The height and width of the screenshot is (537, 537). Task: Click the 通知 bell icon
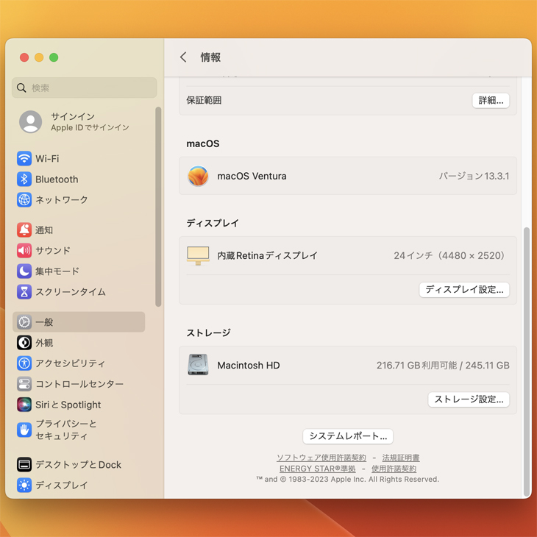coord(24,230)
